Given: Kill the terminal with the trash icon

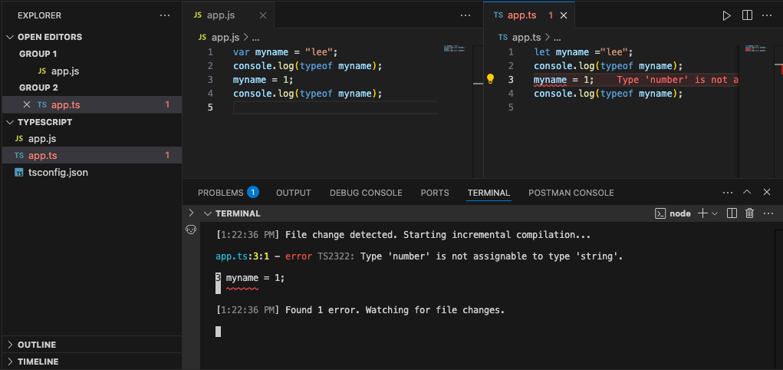Looking at the screenshot, I should 750,213.
